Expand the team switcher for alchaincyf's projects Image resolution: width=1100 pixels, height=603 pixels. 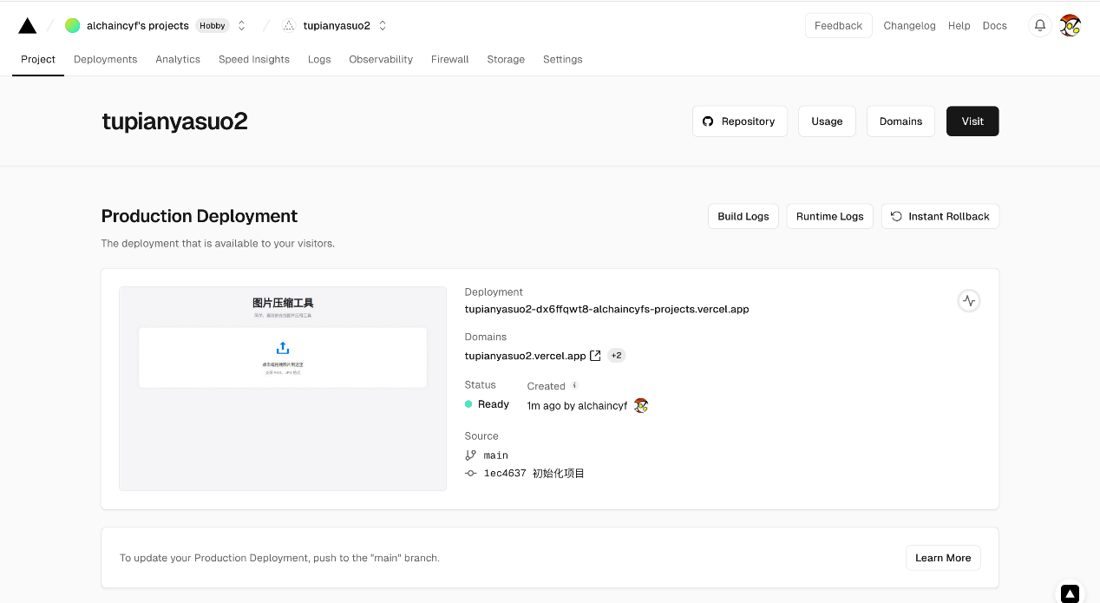pyautogui.click(x=242, y=26)
